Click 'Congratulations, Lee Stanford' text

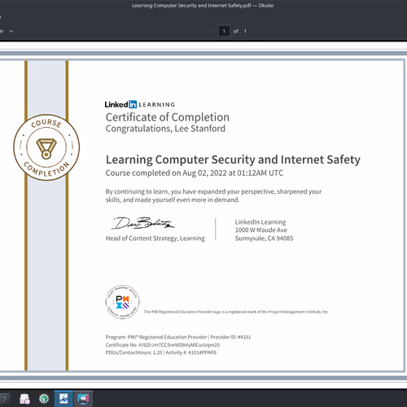pyautogui.click(x=165, y=129)
